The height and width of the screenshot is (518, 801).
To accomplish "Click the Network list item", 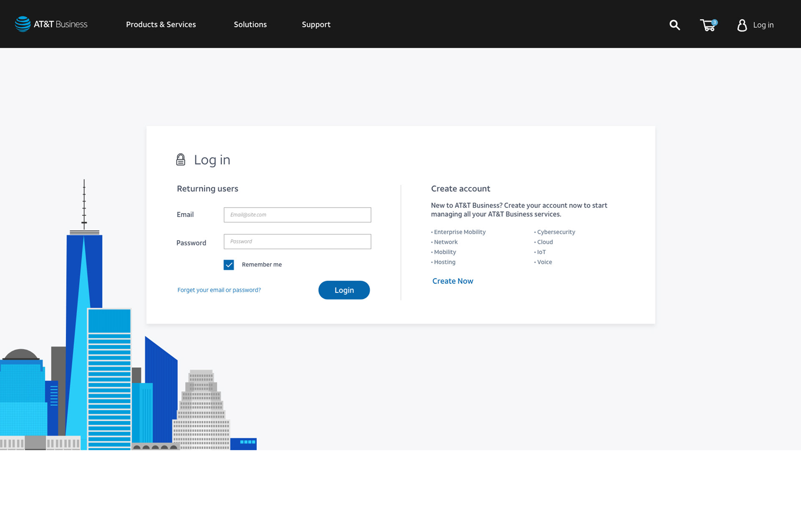I will point(446,242).
